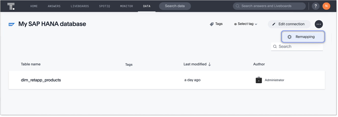Sort by Table name column header

coord(31,64)
